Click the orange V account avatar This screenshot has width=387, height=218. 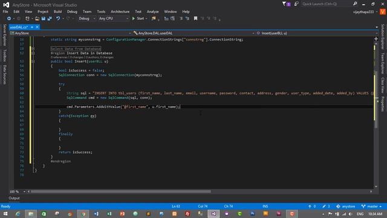pyautogui.click(x=383, y=12)
